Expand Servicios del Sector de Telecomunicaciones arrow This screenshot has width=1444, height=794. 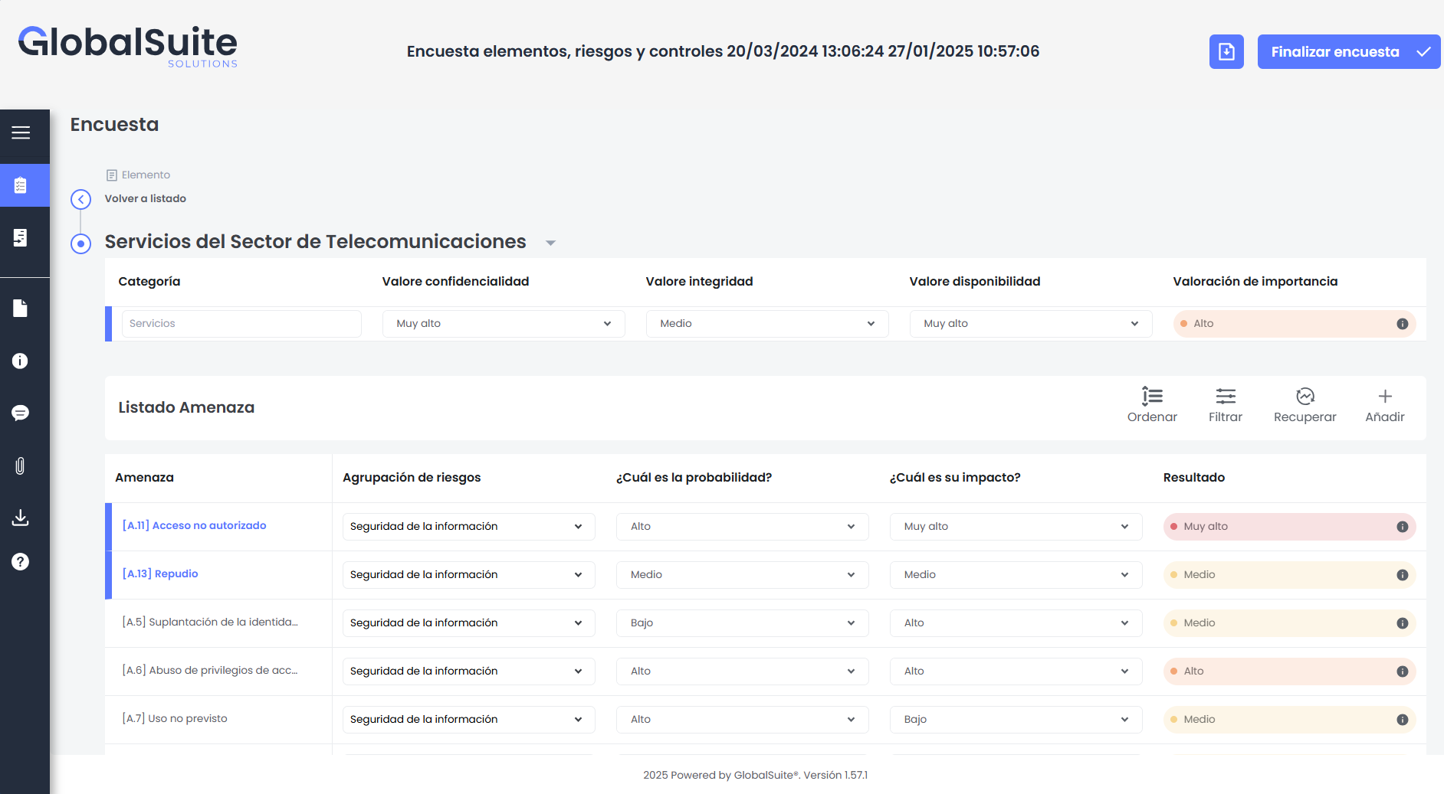pyautogui.click(x=550, y=243)
